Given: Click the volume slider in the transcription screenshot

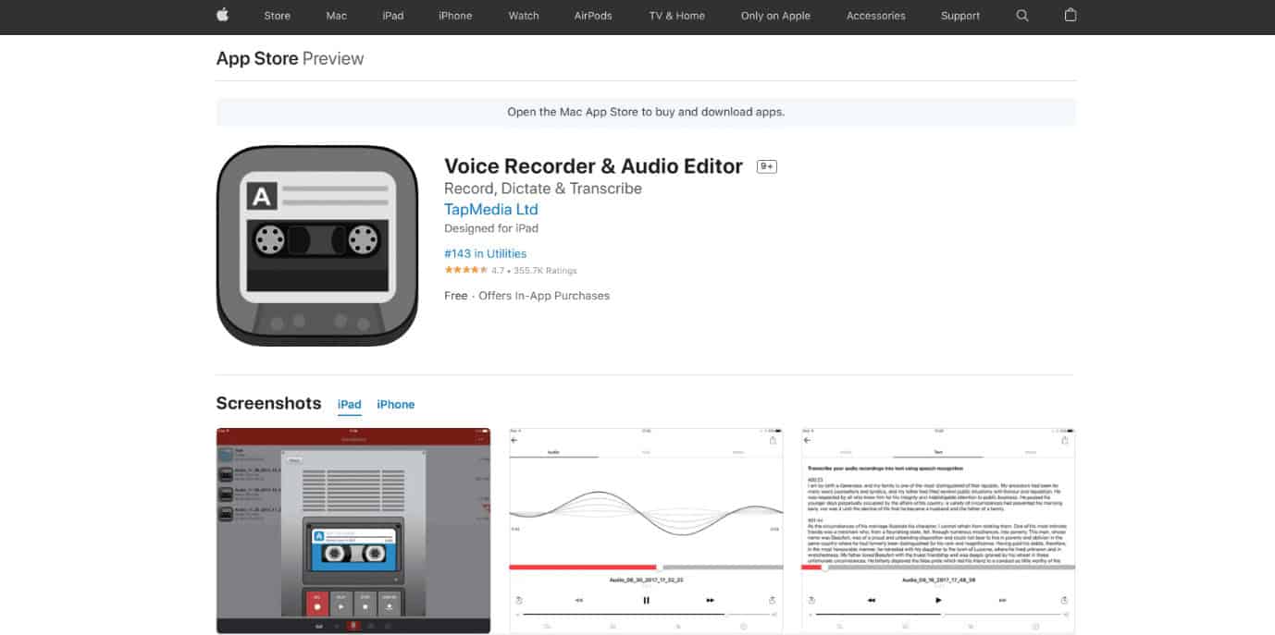Looking at the screenshot, I should click(938, 614).
